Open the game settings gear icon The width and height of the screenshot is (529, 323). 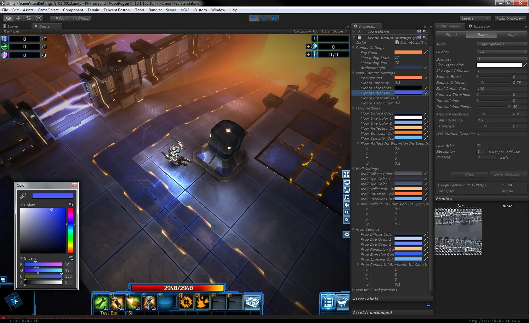pos(346,234)
